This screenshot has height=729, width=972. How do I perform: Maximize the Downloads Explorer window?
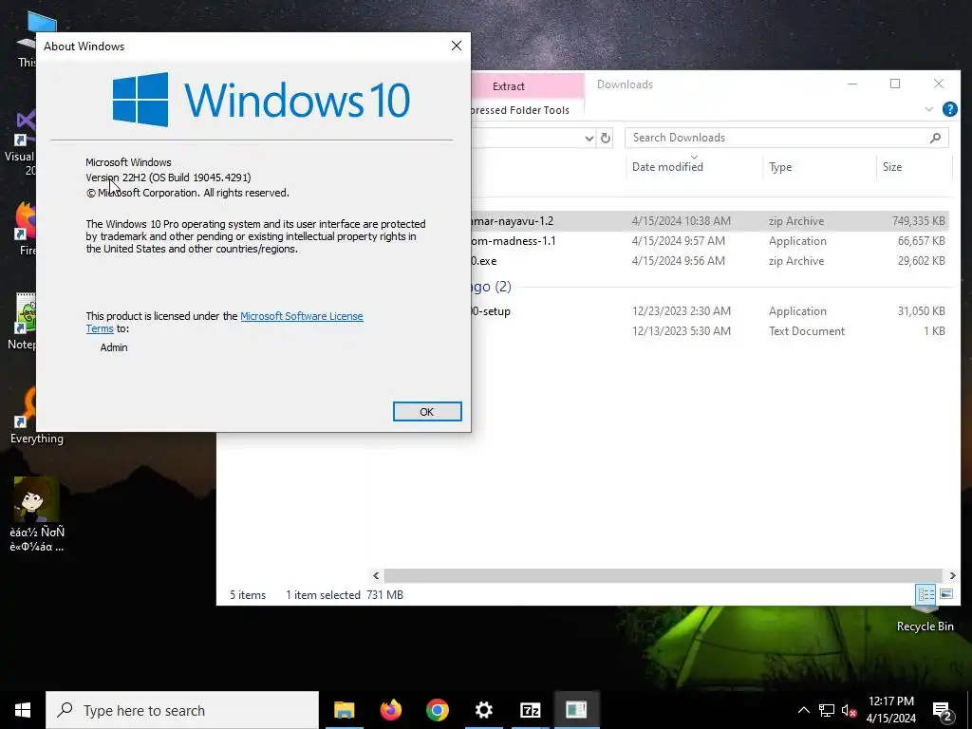tap(895, 84)
